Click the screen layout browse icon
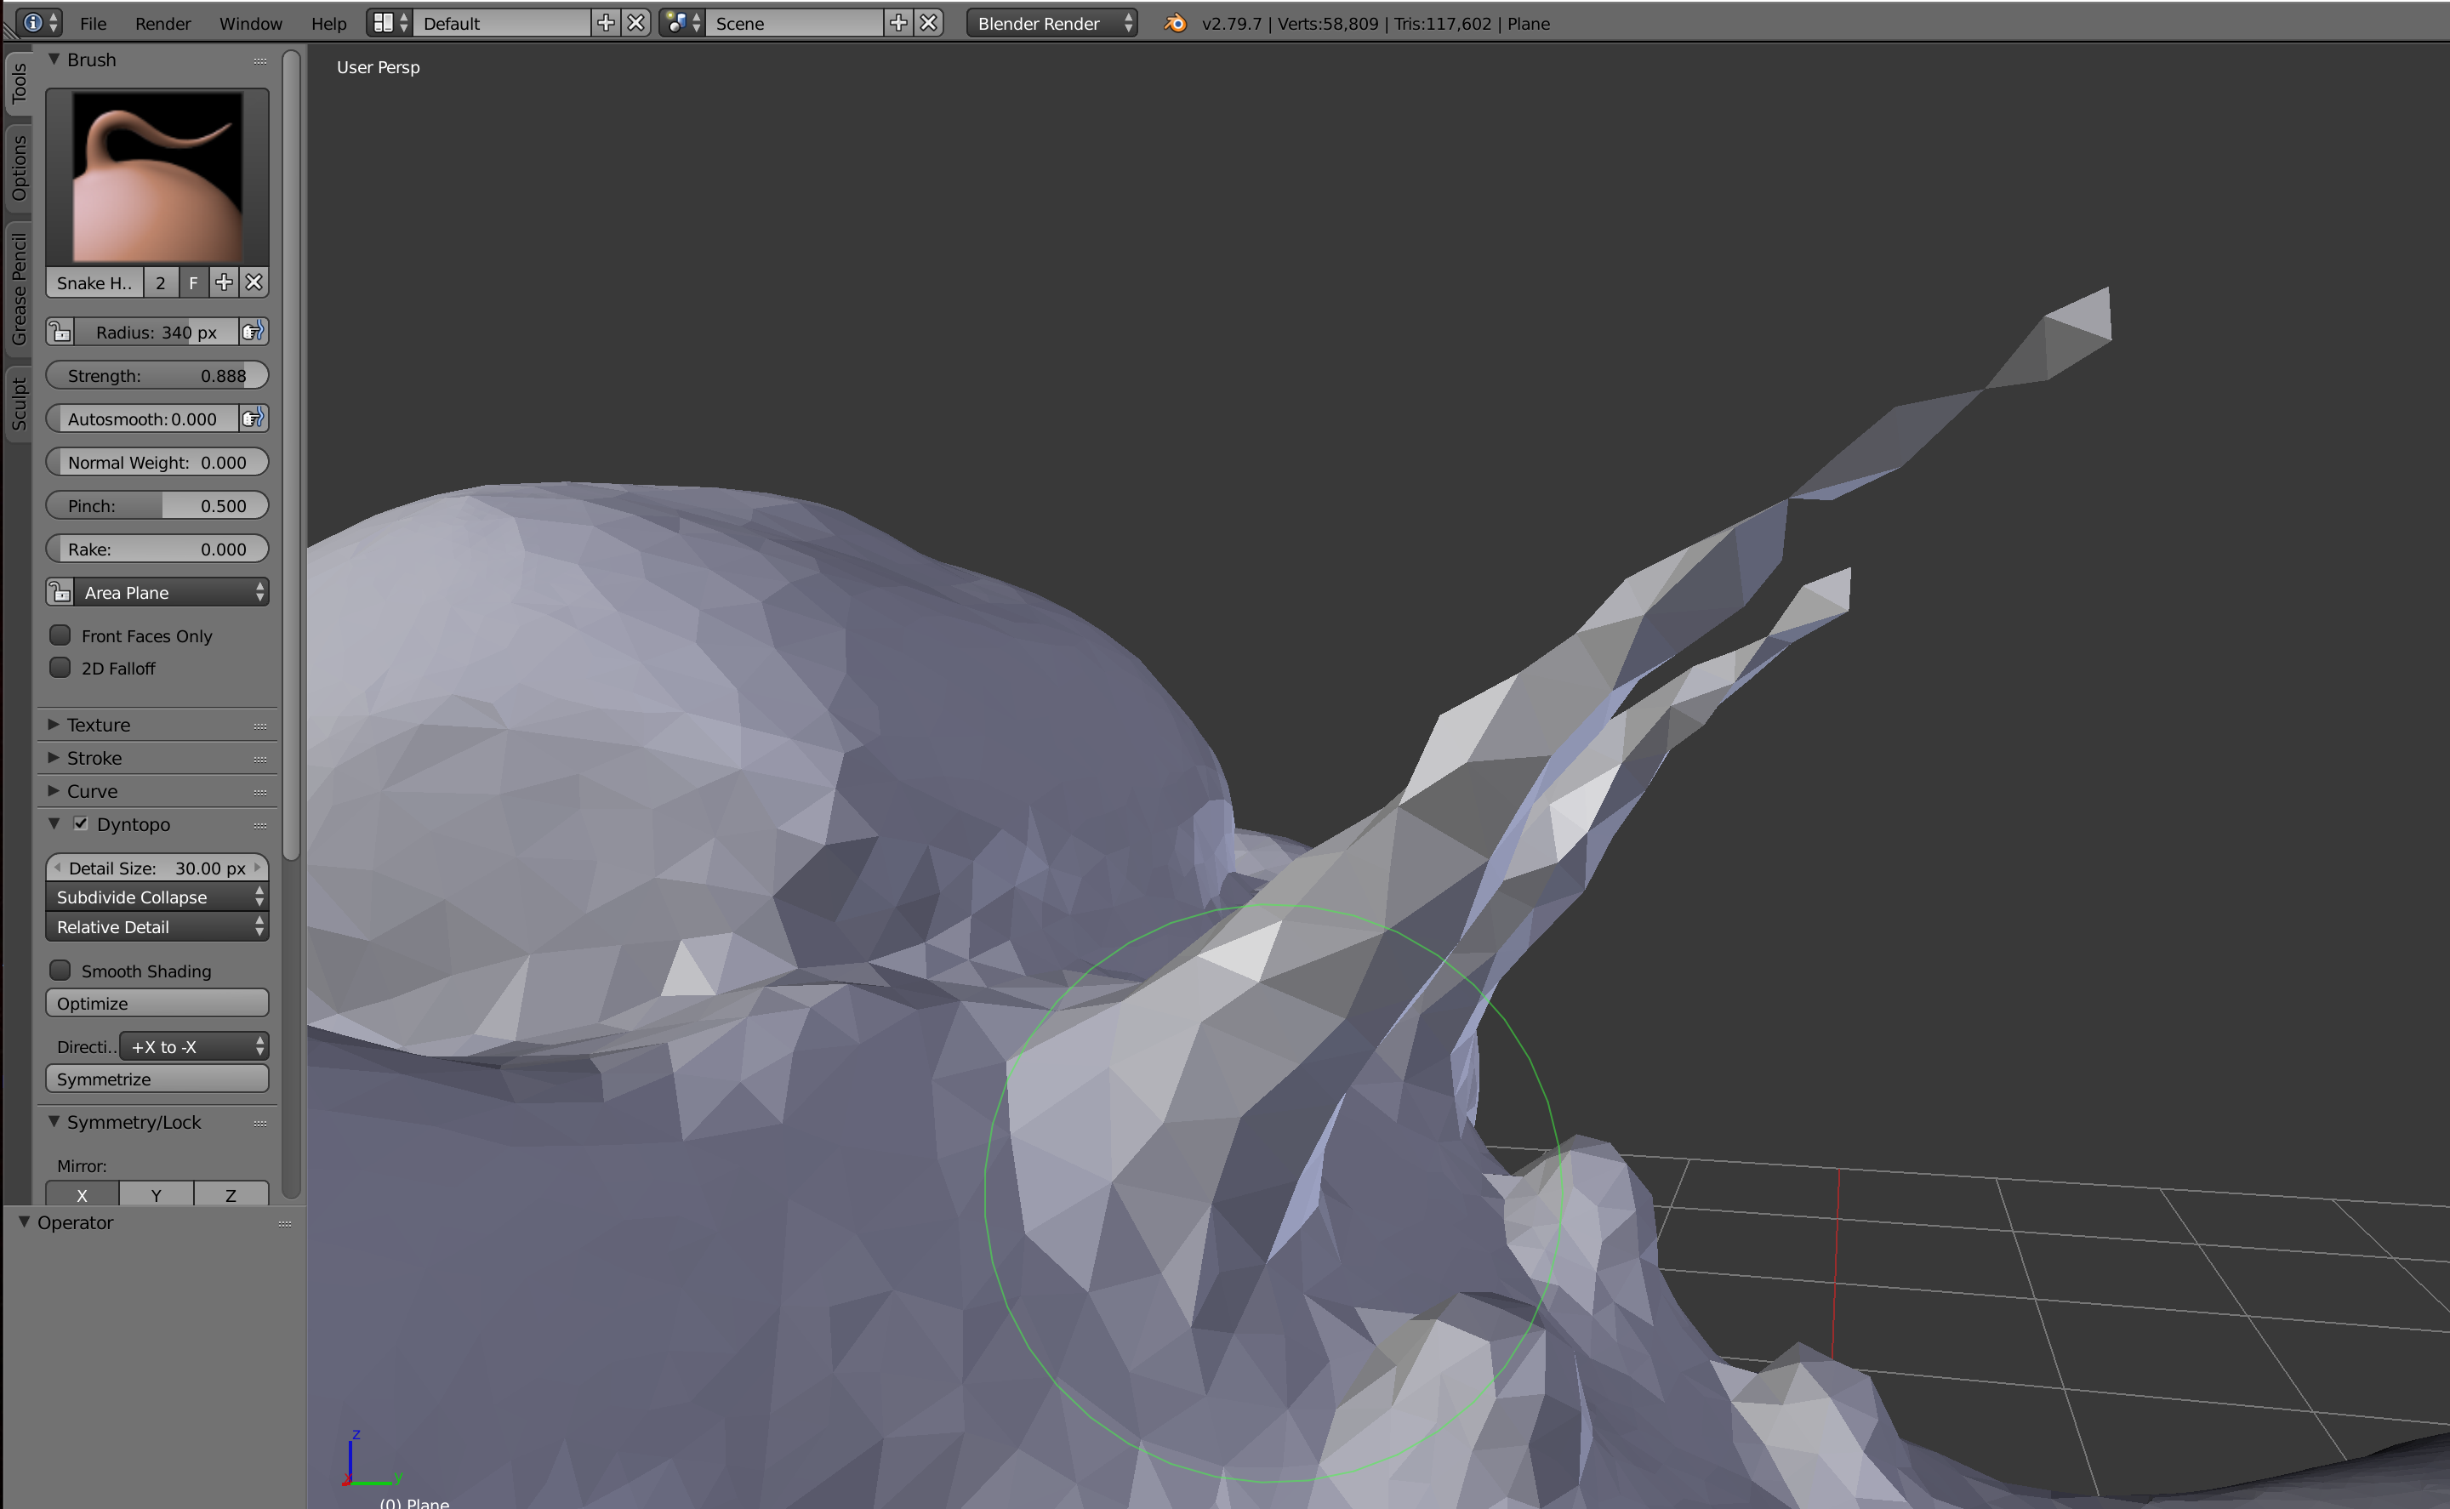Viewport: 2450px width, 1509px height. 382,22
